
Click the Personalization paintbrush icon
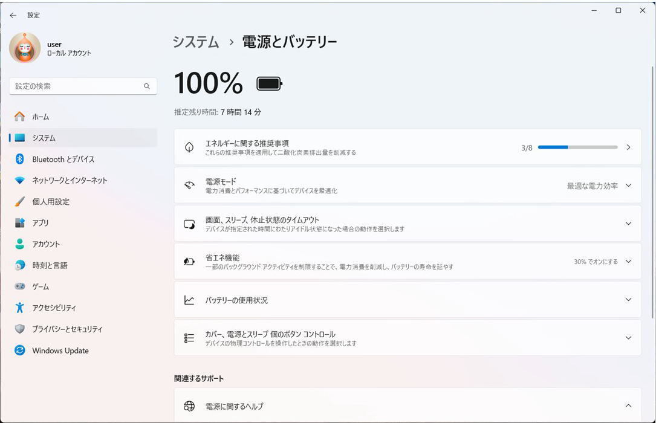pyautogui.click(x=20, y=201)
